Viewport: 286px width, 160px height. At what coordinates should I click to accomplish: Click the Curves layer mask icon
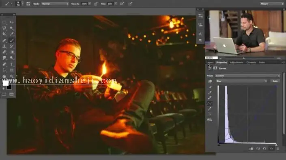click(x=215, y=68)
